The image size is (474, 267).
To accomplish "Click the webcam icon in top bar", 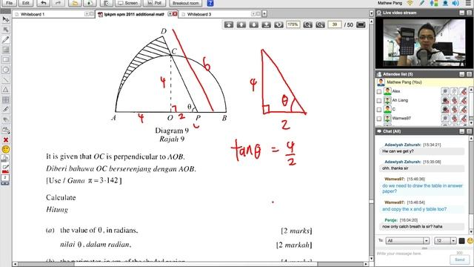I will coord(445,3).
